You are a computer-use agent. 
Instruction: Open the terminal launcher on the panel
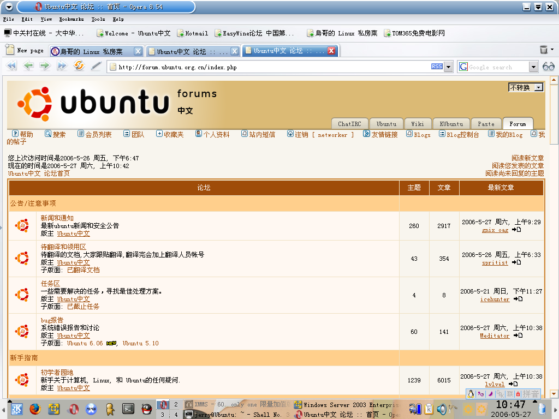click(128, 409)
